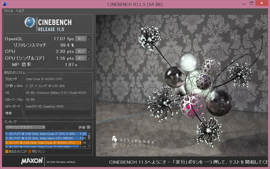Screen dimensions: 270x169
Task: Click the OS field 64 Bit Unknown Edition
Action: coord(58,93)
